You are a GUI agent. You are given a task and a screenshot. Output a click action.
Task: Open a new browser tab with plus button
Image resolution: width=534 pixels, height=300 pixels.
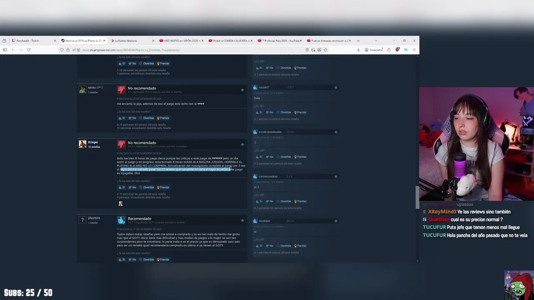[358, 41]
